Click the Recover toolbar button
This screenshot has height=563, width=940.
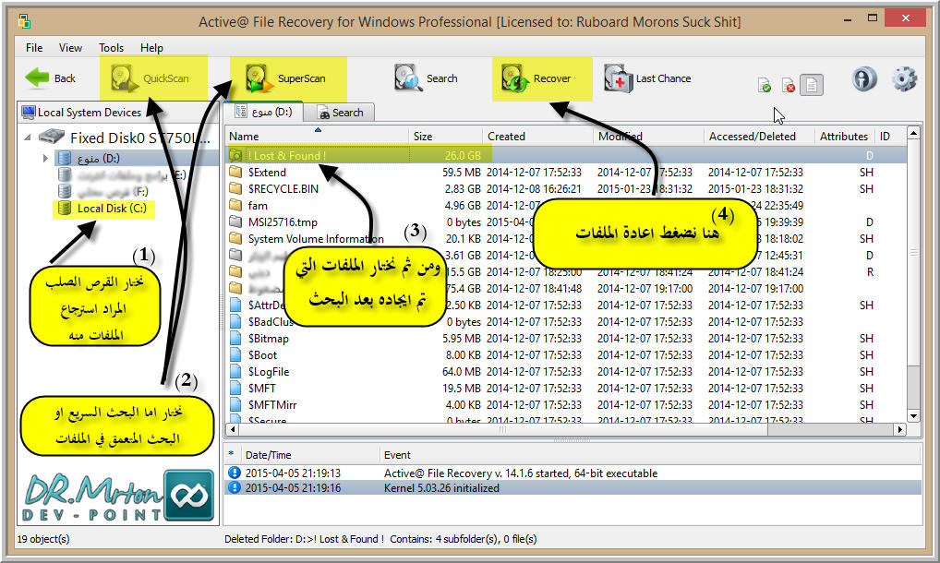(536, 78)
